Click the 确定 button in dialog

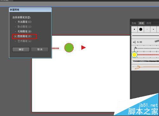[21, 49]
